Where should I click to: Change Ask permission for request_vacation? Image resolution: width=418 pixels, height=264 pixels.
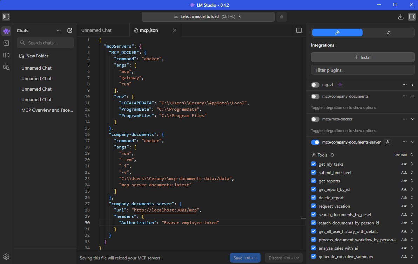[407, 206]
